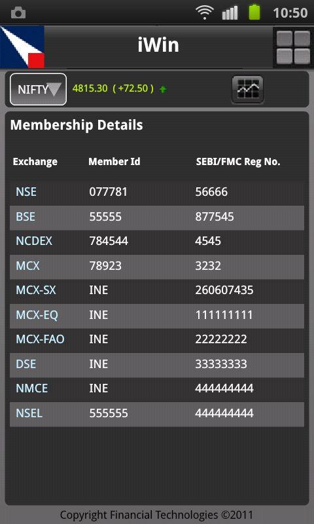Tap the MCX-EQ exchange link

click(37, 315)
